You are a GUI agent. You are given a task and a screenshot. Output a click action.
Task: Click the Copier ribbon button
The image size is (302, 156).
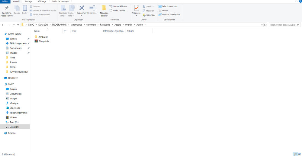pos(17,9)
